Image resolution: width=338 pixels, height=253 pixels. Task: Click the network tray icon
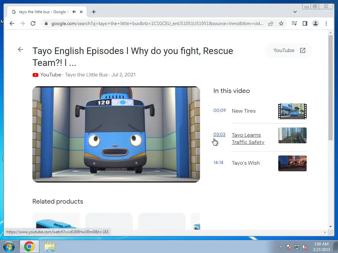297,247
